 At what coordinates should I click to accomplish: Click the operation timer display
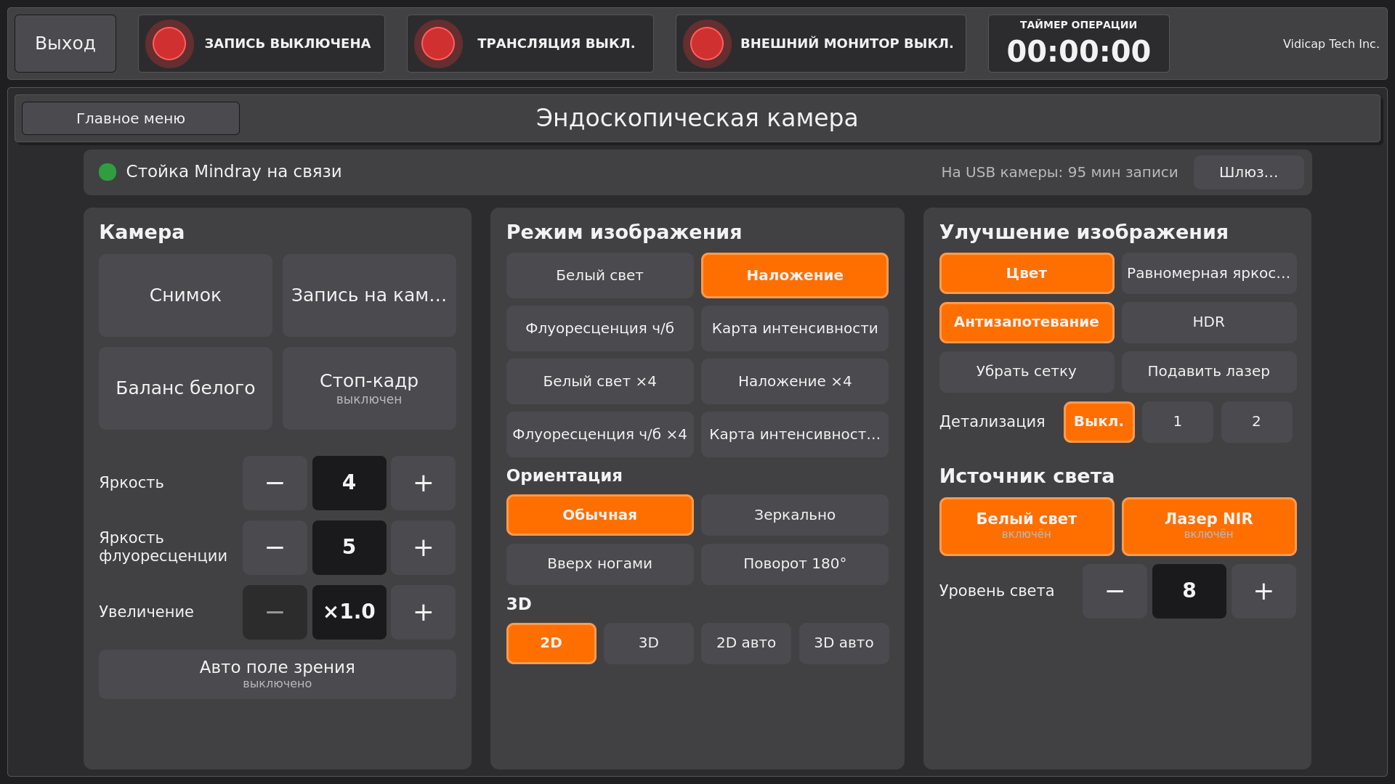coord(1079,44)
